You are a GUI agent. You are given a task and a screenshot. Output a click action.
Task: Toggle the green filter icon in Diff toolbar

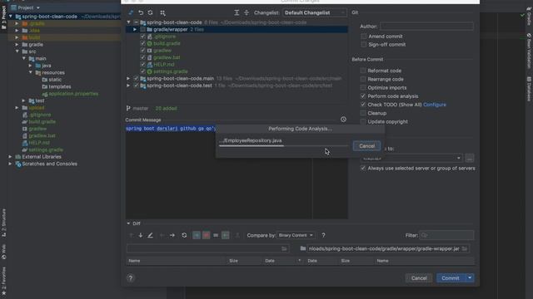click(x=226, y=235)
